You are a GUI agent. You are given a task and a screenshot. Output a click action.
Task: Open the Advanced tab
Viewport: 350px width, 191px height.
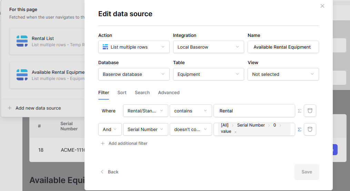[x=169, y=93]
